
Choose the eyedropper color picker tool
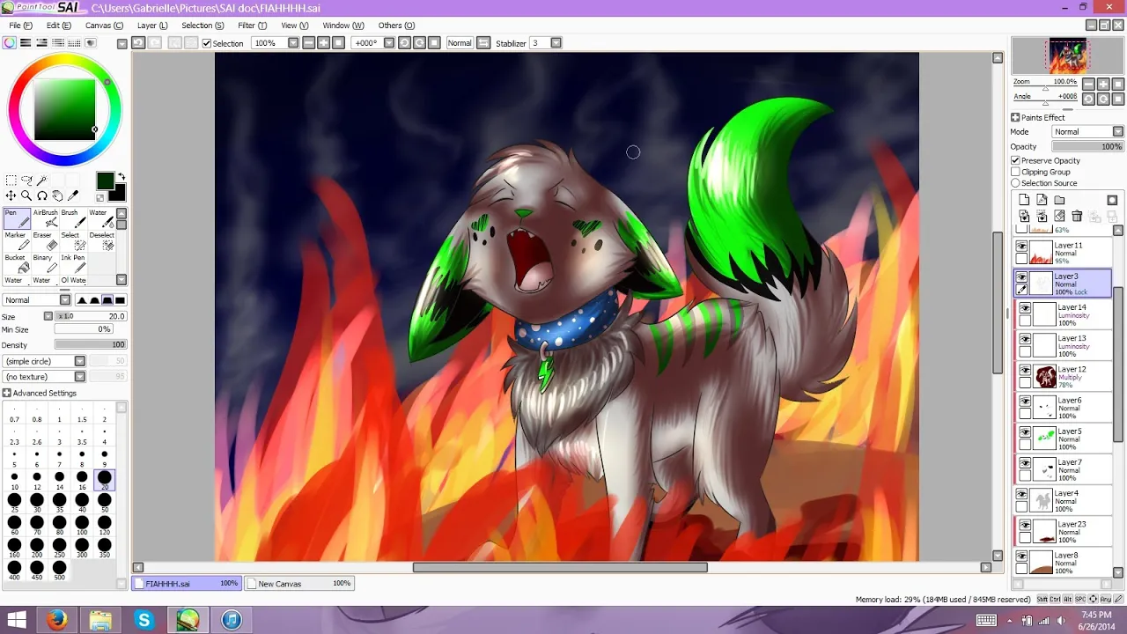point(73,195)
